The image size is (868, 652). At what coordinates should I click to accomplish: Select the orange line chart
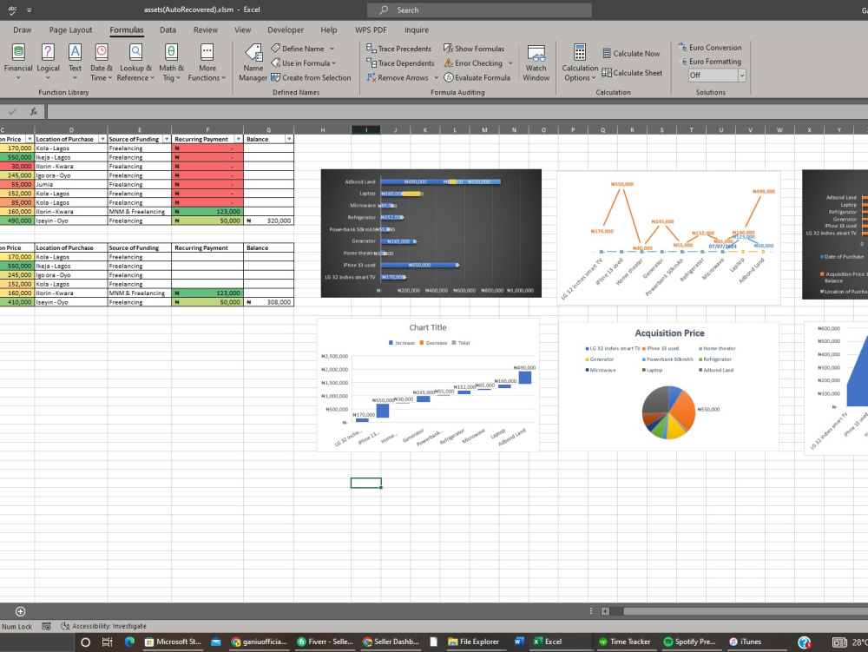tap(668, 238)
